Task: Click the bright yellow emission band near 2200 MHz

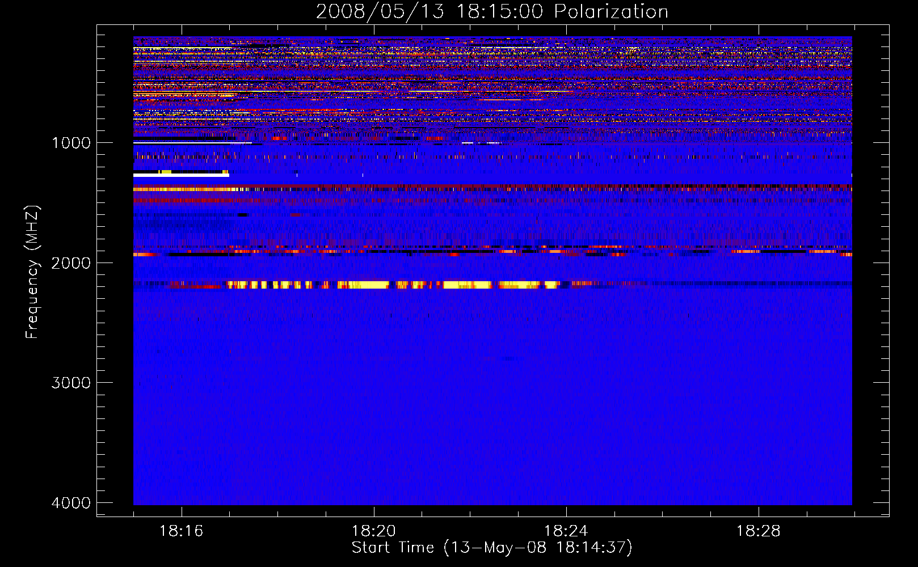Action: tap(393, 285)
